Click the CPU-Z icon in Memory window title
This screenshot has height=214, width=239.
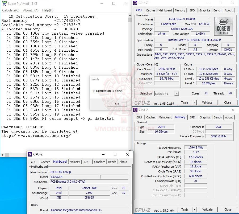[135, 110]
